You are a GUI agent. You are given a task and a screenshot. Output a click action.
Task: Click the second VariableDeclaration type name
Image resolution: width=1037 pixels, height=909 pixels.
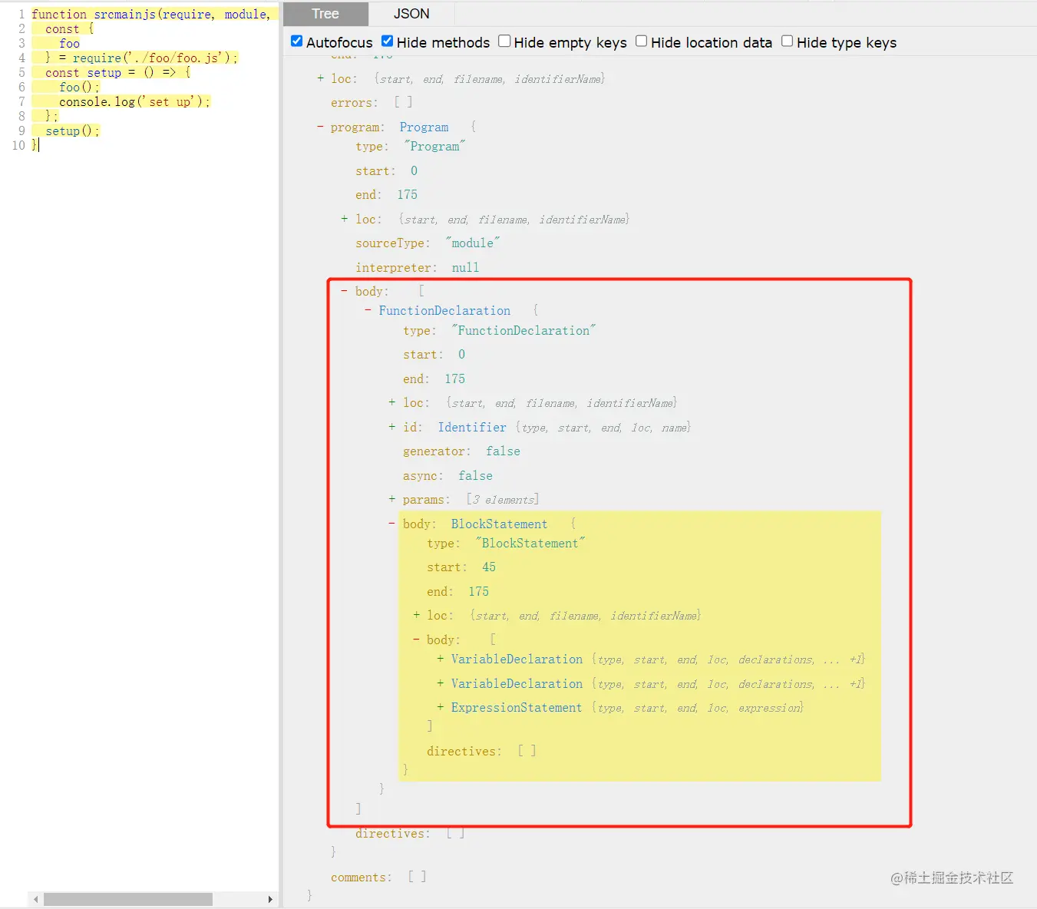coord(517,683)
